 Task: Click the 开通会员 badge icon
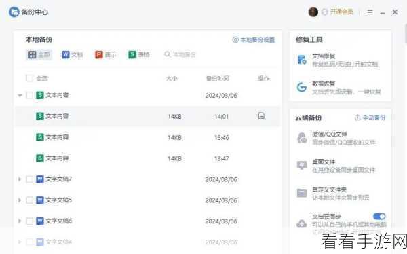pos(324,12)
